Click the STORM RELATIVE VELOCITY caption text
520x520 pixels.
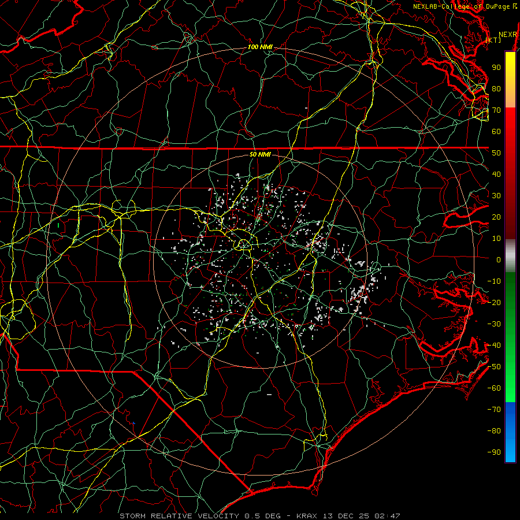(179, 516)
